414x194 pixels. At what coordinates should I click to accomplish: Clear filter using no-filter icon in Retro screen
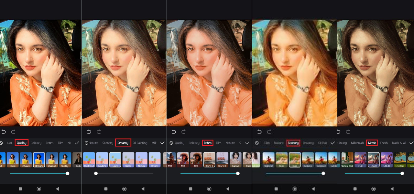(171, 143)
